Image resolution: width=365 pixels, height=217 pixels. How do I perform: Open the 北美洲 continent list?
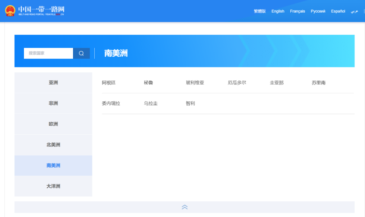53,145
